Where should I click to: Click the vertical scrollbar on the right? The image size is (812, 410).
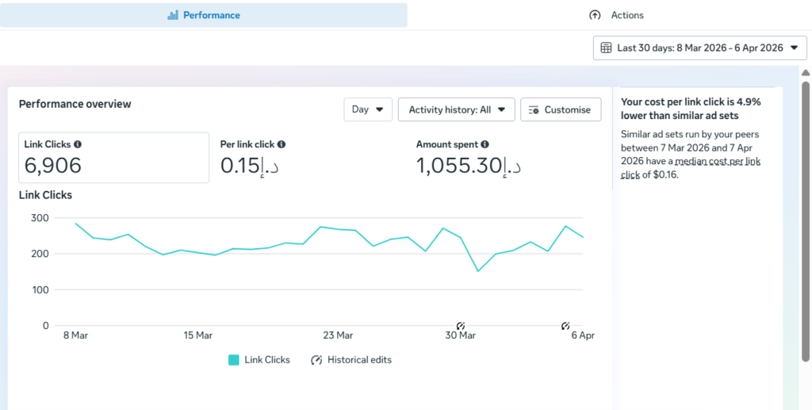(806, 220)
